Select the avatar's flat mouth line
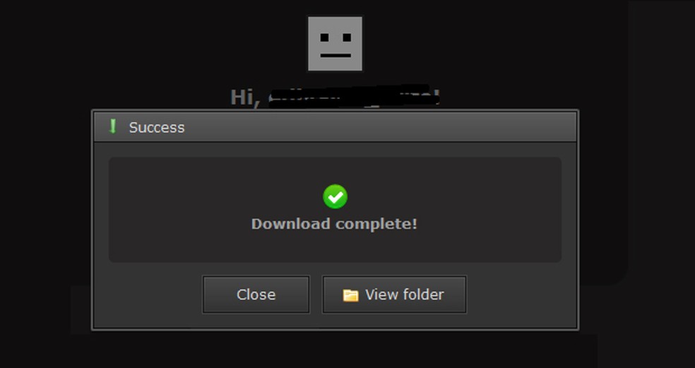 pos(335,55)
